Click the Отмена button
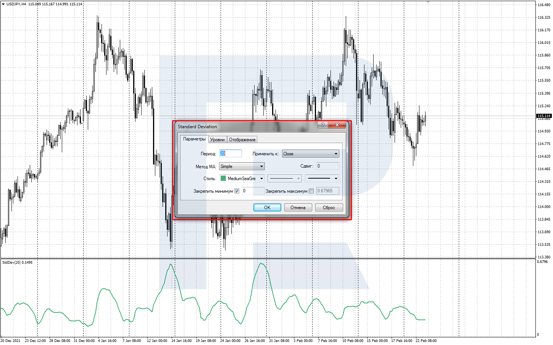This screenshot has height=345, width=553. 298,208
